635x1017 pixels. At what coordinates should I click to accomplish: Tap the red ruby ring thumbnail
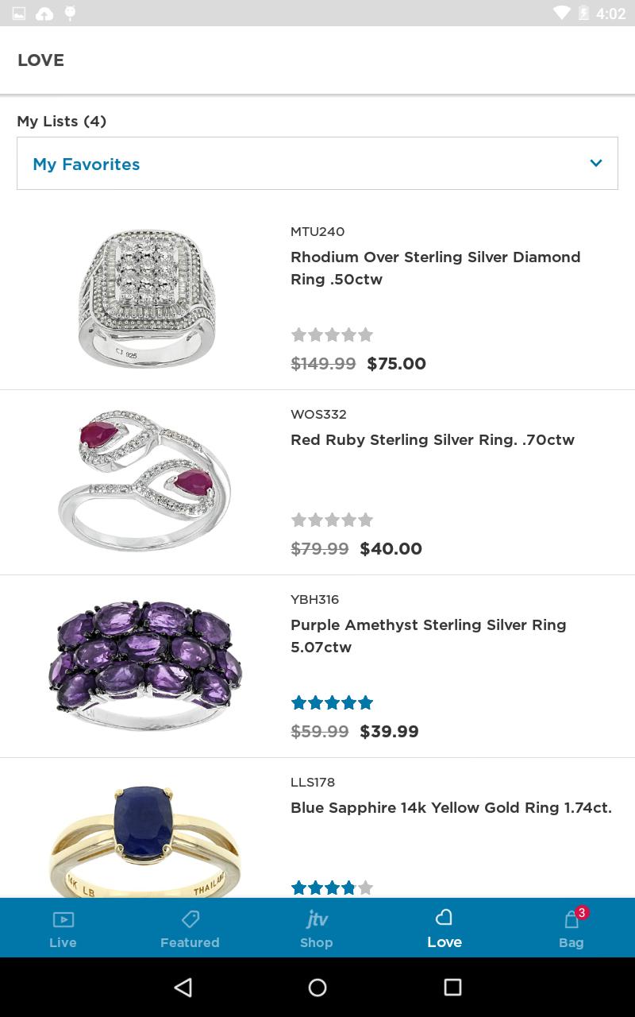[x=145, y=481]
